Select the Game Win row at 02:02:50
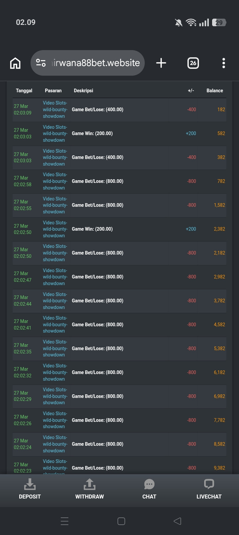Viewport: 239px width, 535px height. click(x=119, y=229)
